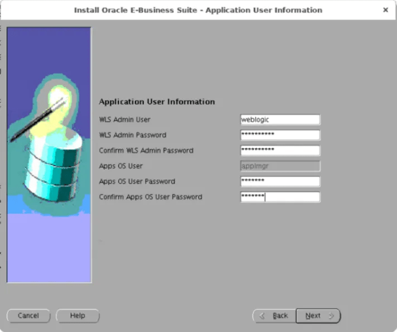Click the WLS Admin User label

pyautogui.click(x=124, y=120)
